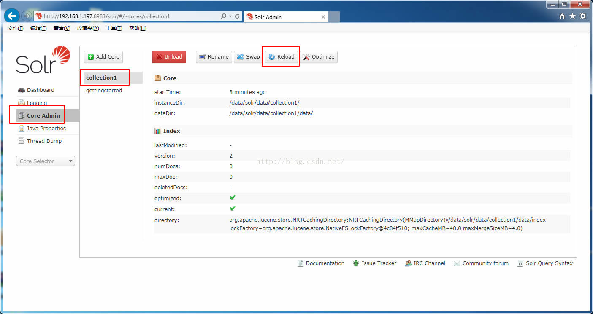Click the browser forward arrow button
593x314 pixels.
coord(27,16)
